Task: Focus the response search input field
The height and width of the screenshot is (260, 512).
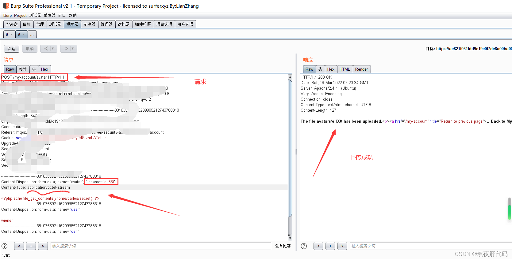Action: point(431,246)
